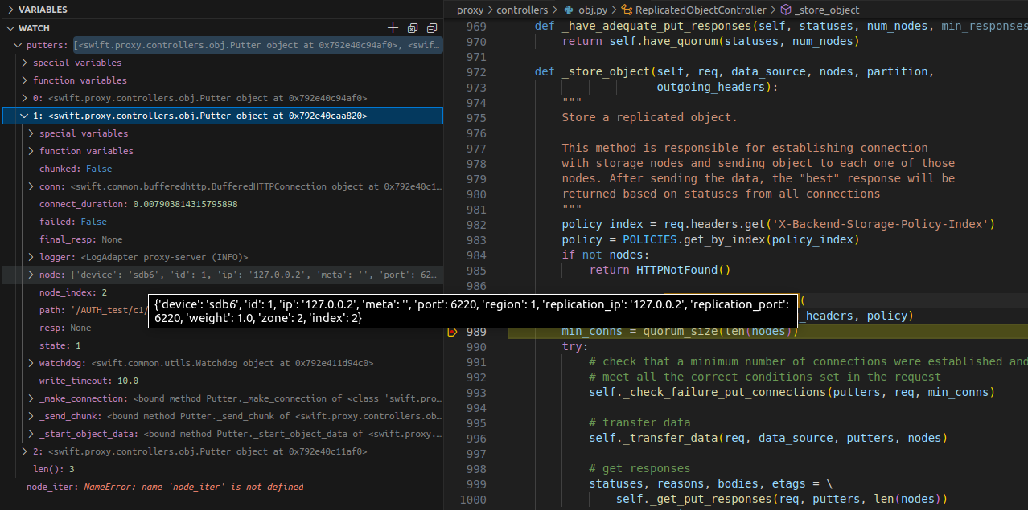Click the breakpoint marker at line 989
This screenshot has height=510, width=1028.
coord(452,332)
